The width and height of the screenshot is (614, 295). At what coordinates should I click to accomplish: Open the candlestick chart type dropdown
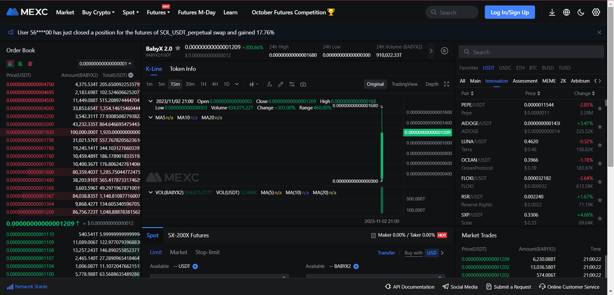coord(254,84)
